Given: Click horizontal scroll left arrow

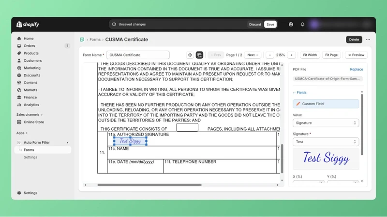Looking at the screenshot, I should [86, 185].
